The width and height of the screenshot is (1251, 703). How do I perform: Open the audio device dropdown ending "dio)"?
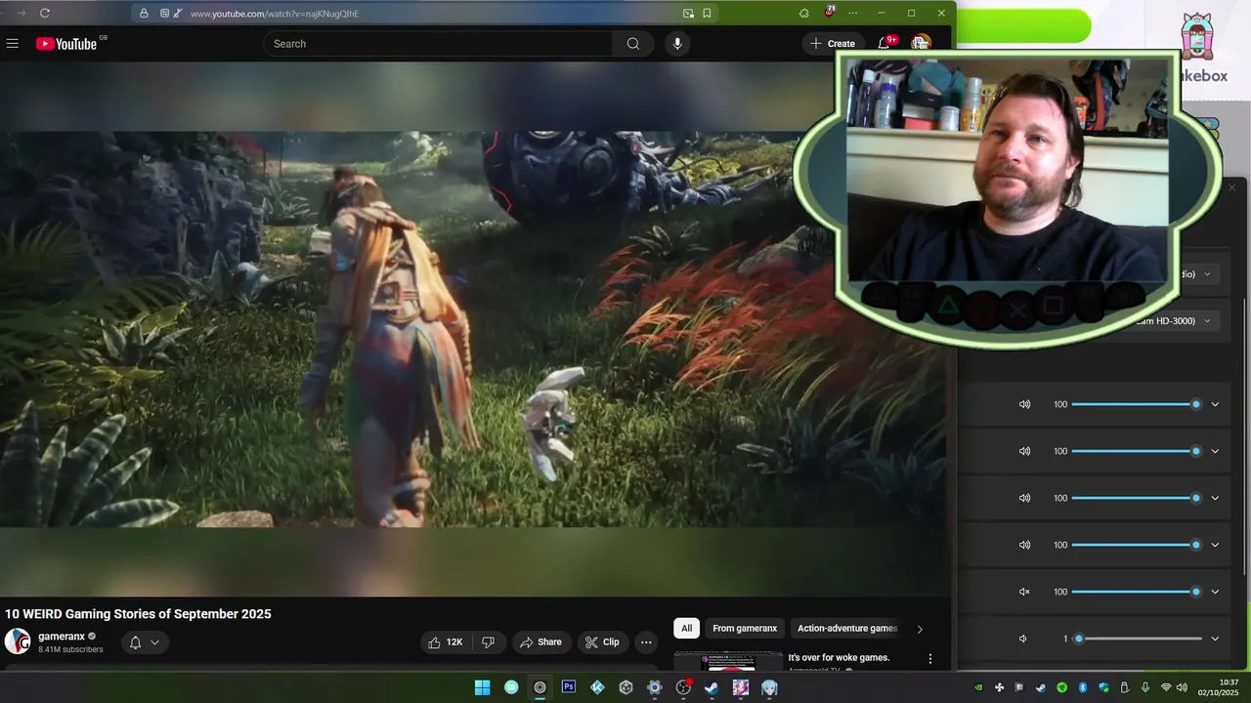click(x=1197, y=274)
